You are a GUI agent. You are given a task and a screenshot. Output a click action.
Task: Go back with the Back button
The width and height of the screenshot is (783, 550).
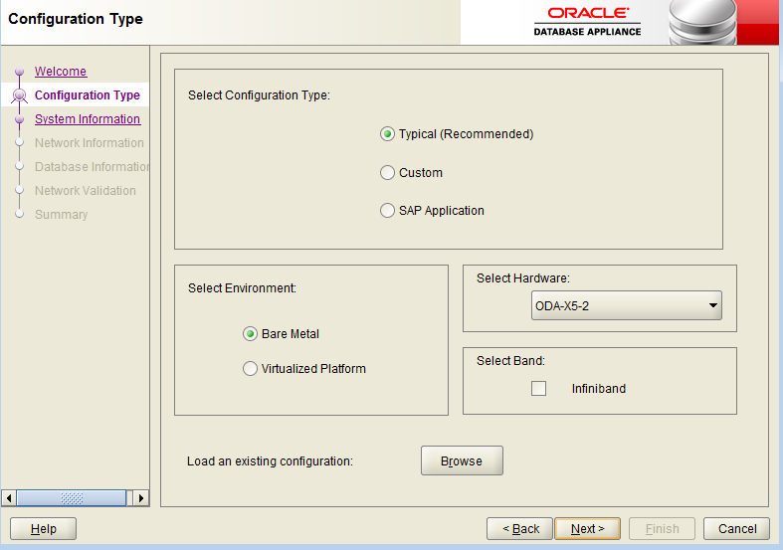click(x=519, y=528)
